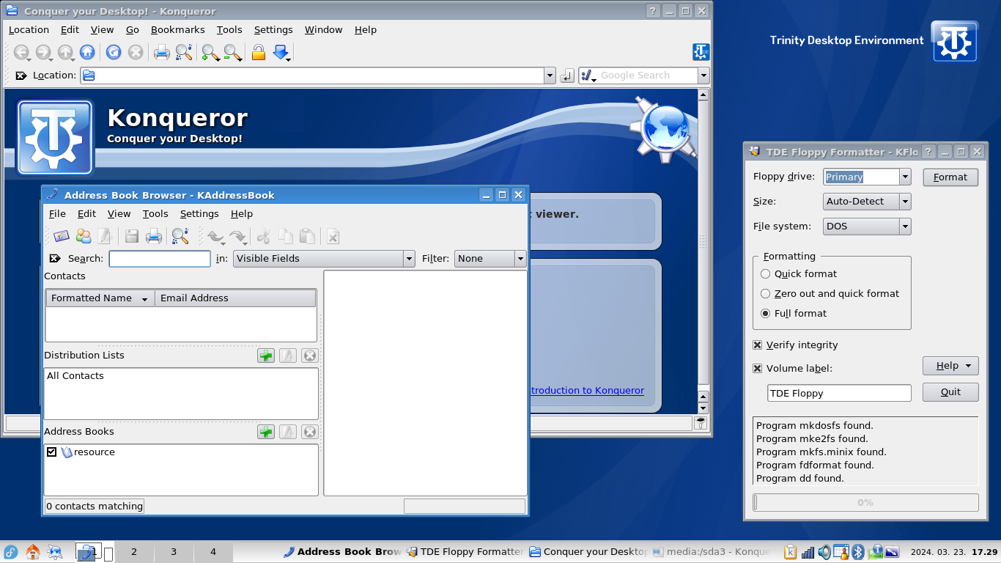Click TDE Floppy Formatter taskbar entry

tap(465, 552)
